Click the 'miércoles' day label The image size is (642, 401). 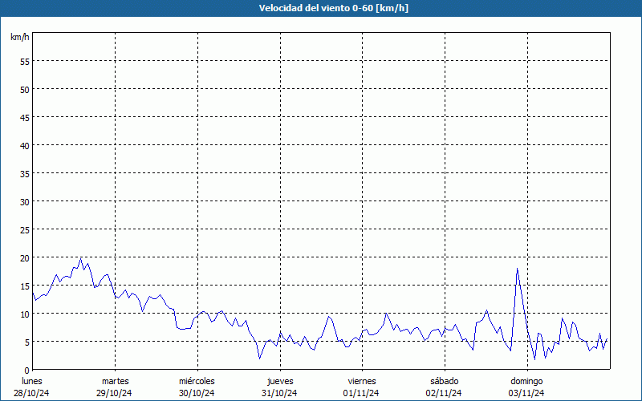click(x=197, y=381)
